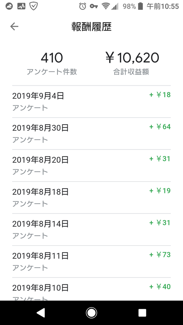Select the 2019年8月18日 reward row
The image size is (183, 325).
[91, 197]
